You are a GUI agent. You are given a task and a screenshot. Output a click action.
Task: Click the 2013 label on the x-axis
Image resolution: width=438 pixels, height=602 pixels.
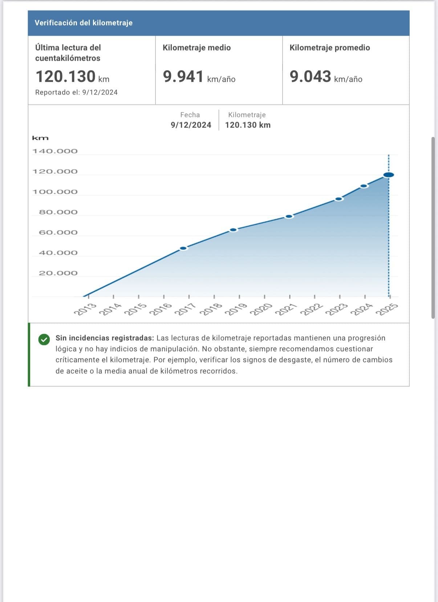[85, 309]
